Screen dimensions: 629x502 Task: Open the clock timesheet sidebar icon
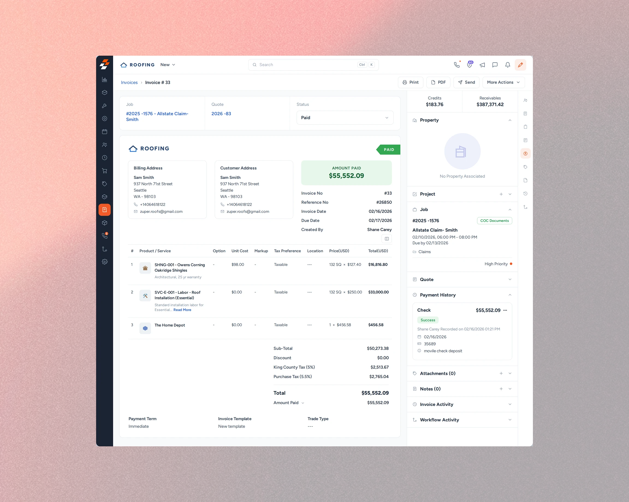coord(105,158)
